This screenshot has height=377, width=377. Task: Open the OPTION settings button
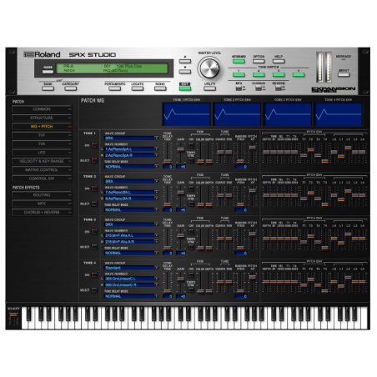259,61
